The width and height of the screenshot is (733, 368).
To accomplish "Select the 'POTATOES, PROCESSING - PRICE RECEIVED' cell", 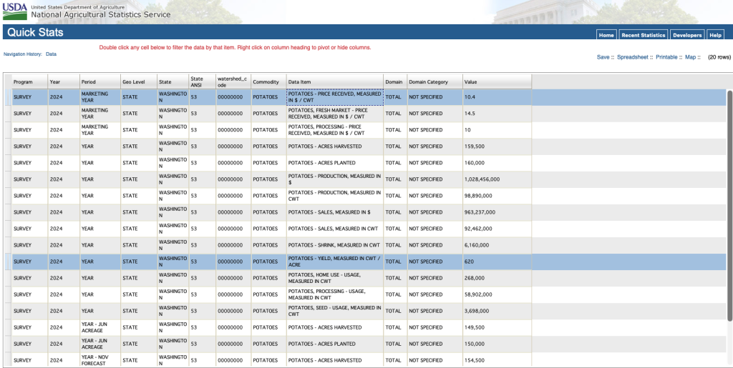I will pyautogui.click(x=335, y=129).
